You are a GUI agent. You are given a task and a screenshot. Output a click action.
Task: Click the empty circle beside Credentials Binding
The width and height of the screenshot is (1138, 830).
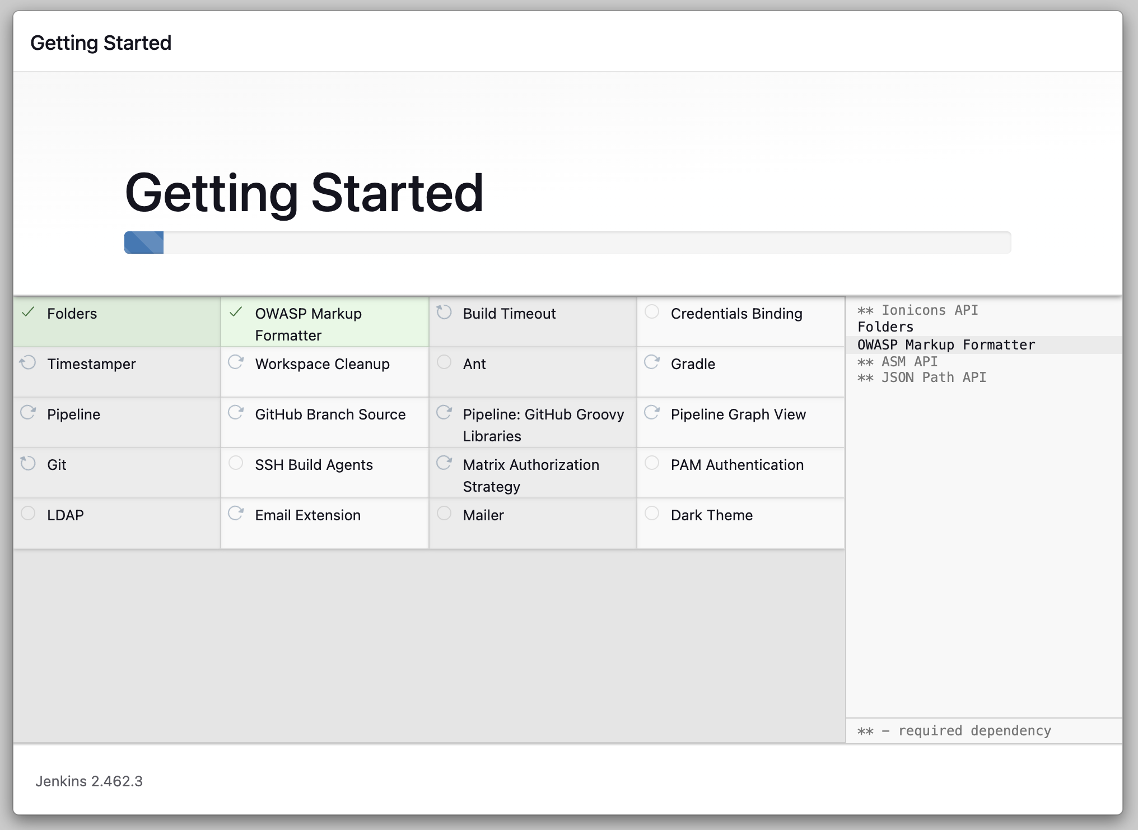pos(652,312)
